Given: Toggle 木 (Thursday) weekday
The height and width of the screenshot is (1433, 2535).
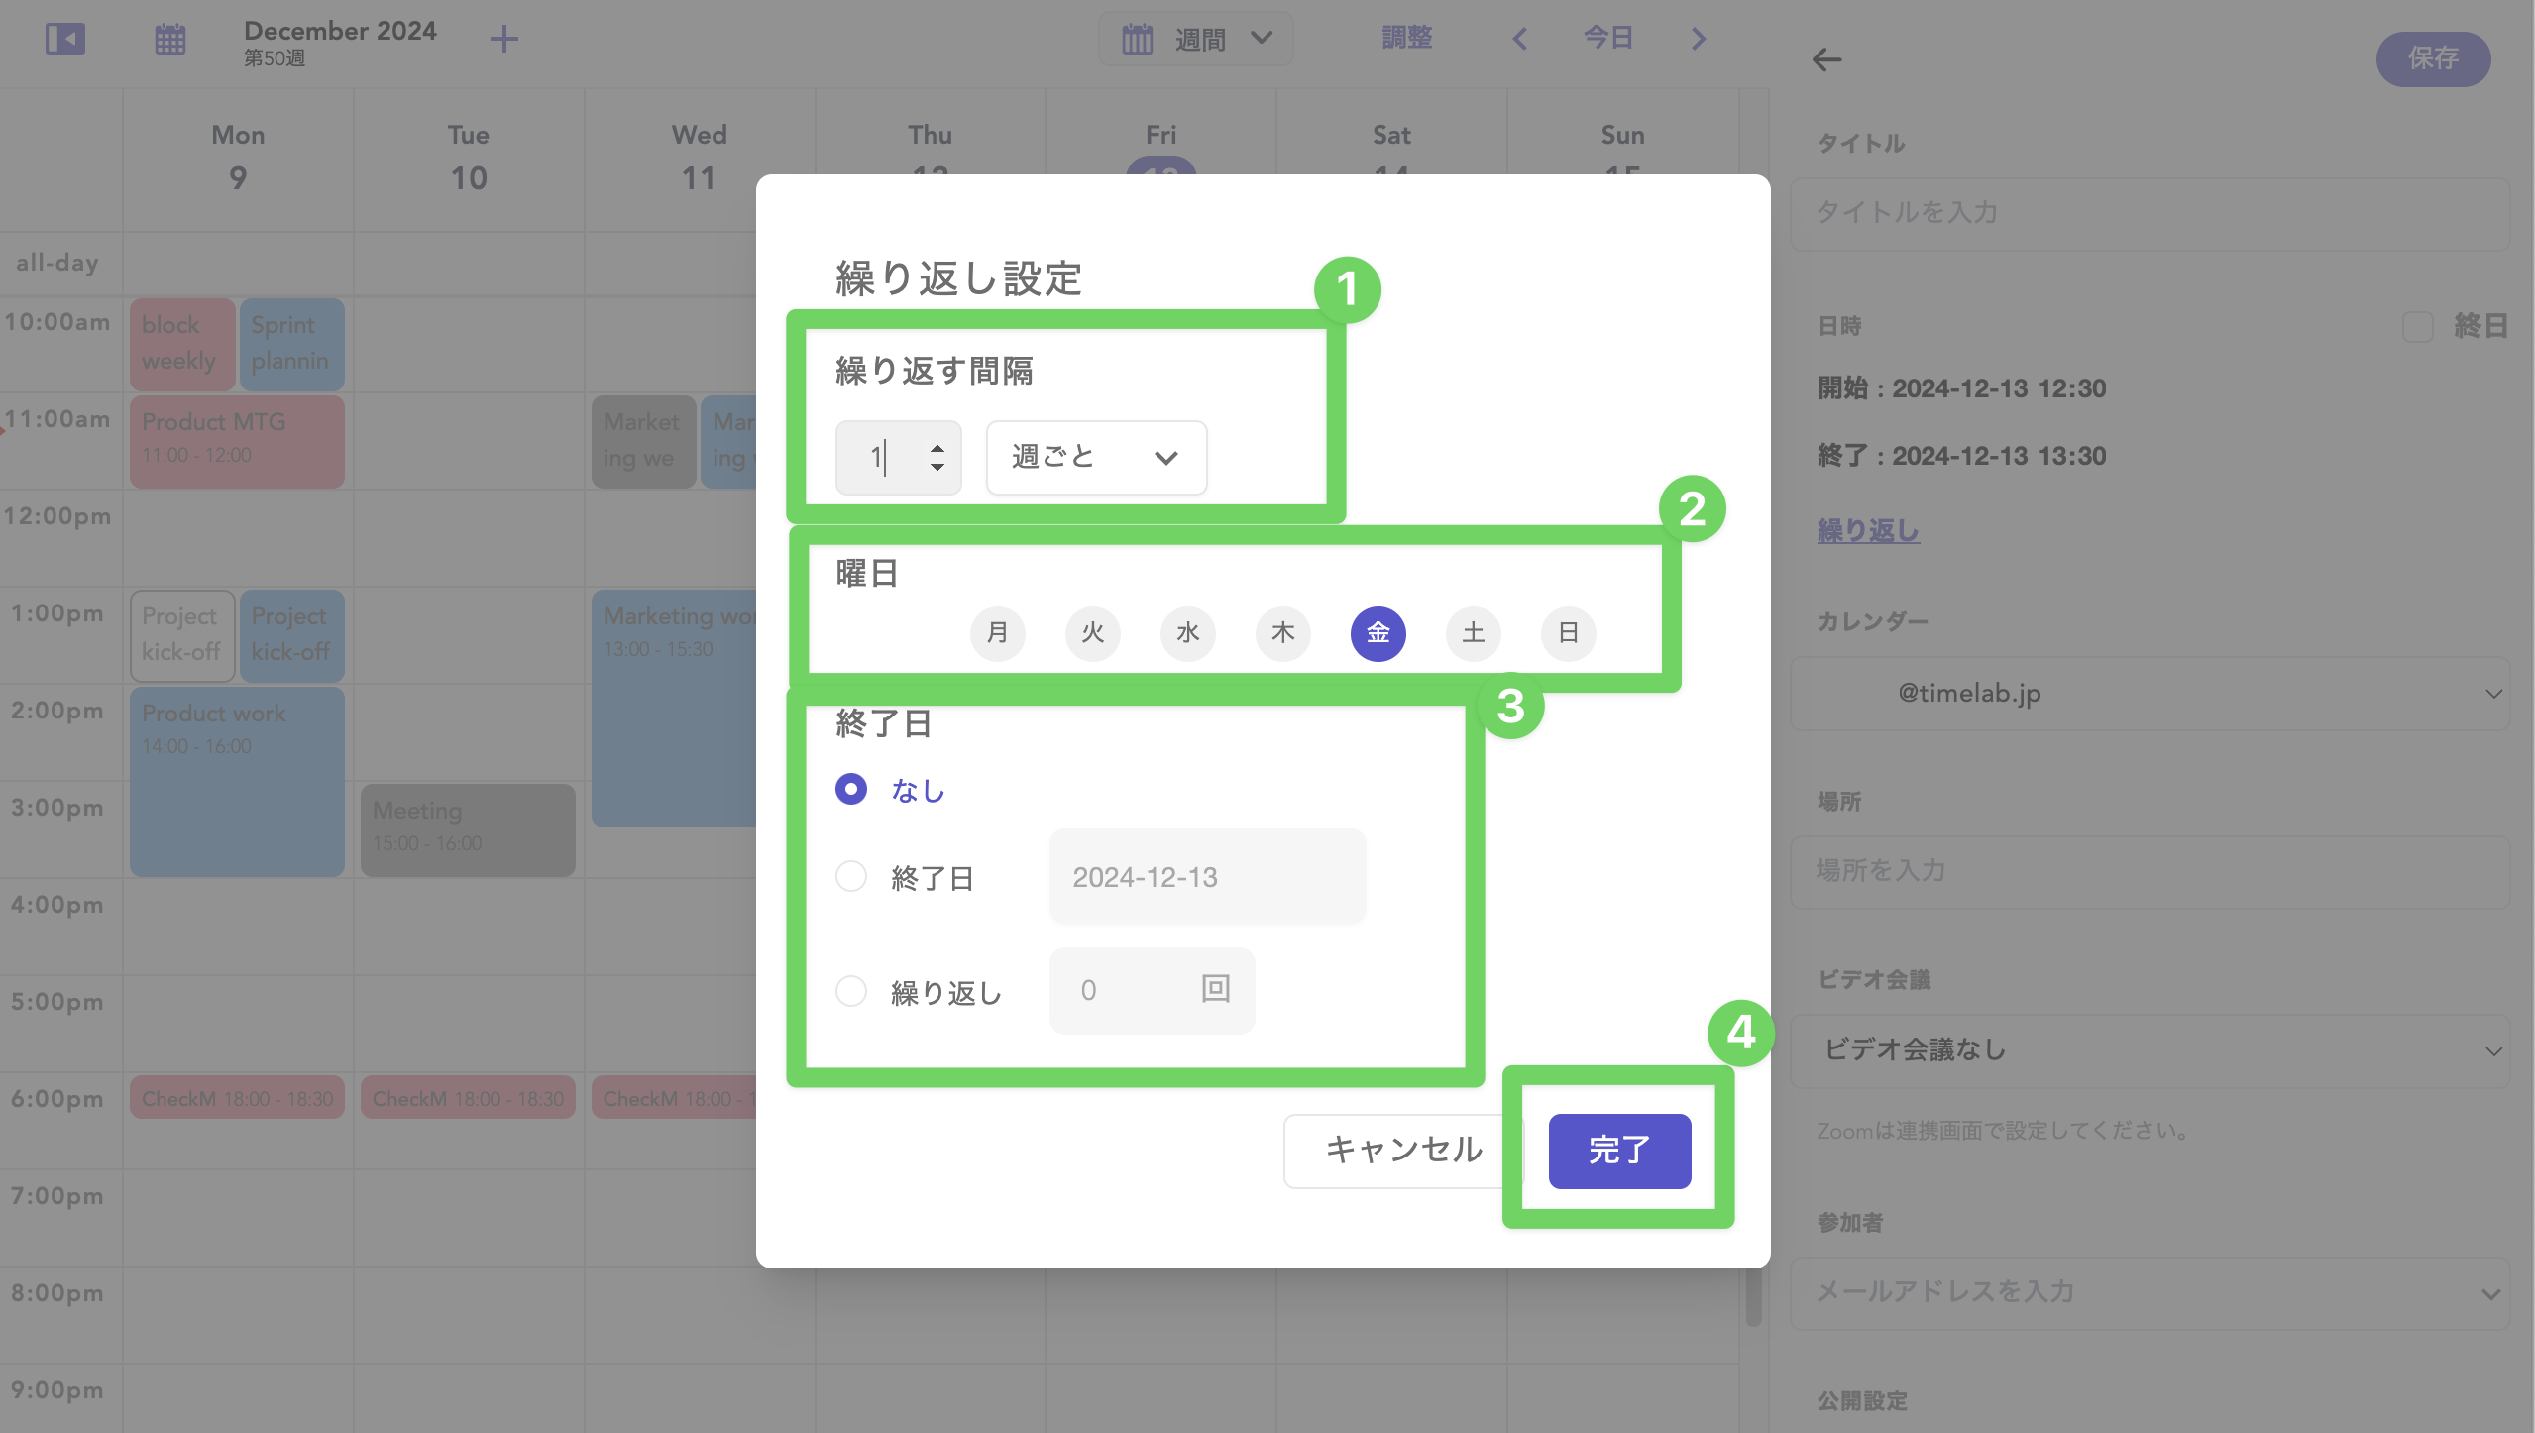Looking at the screenshot, I should (1282, 633).
